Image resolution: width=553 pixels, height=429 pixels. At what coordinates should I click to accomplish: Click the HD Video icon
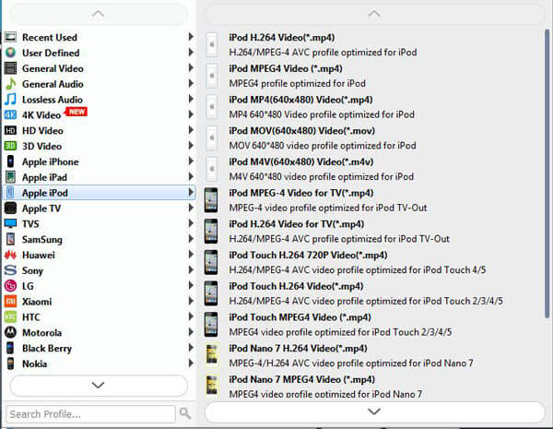[x=10, y=130]
